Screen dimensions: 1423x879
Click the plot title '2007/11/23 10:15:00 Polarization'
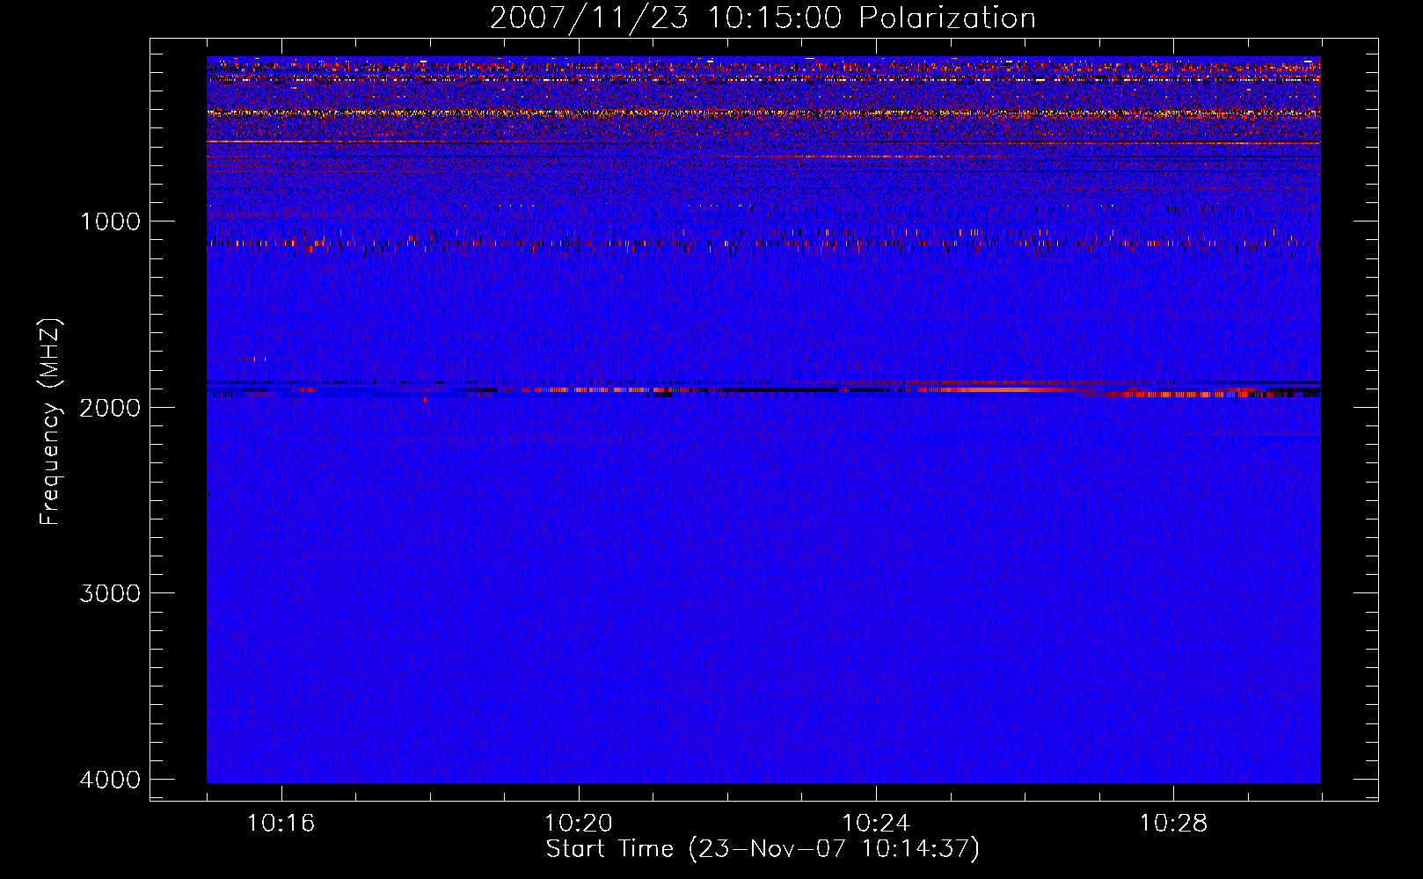point(763,18)
